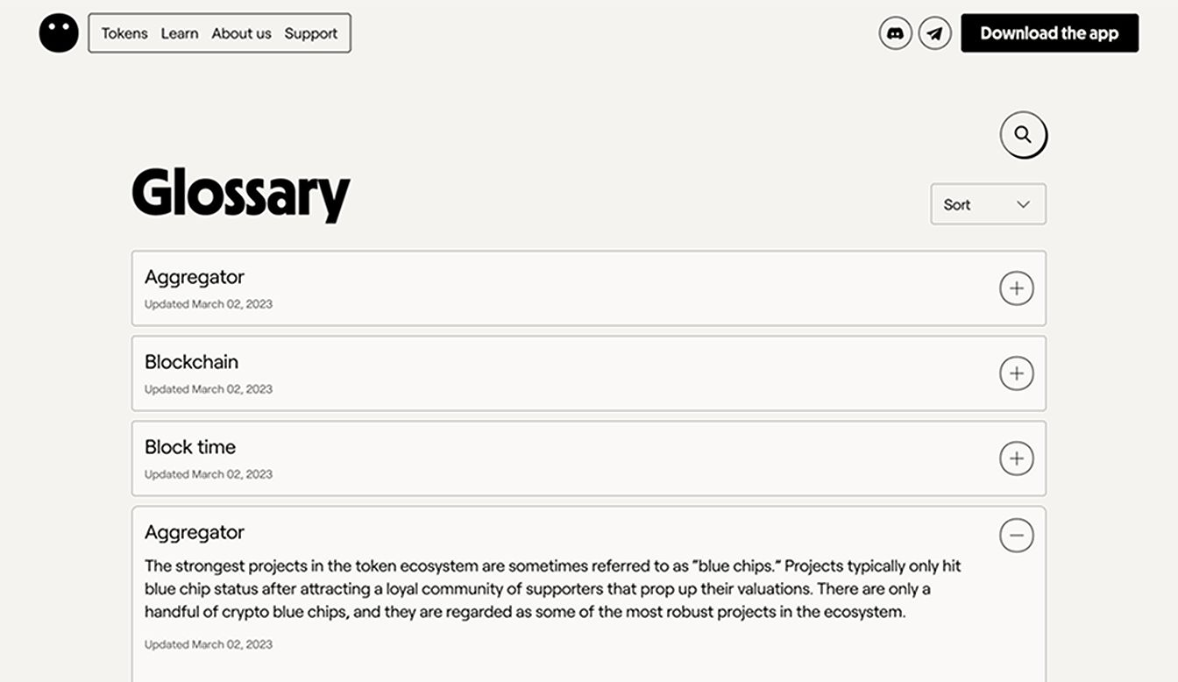Open the Sort dropdown

point(987,204)
